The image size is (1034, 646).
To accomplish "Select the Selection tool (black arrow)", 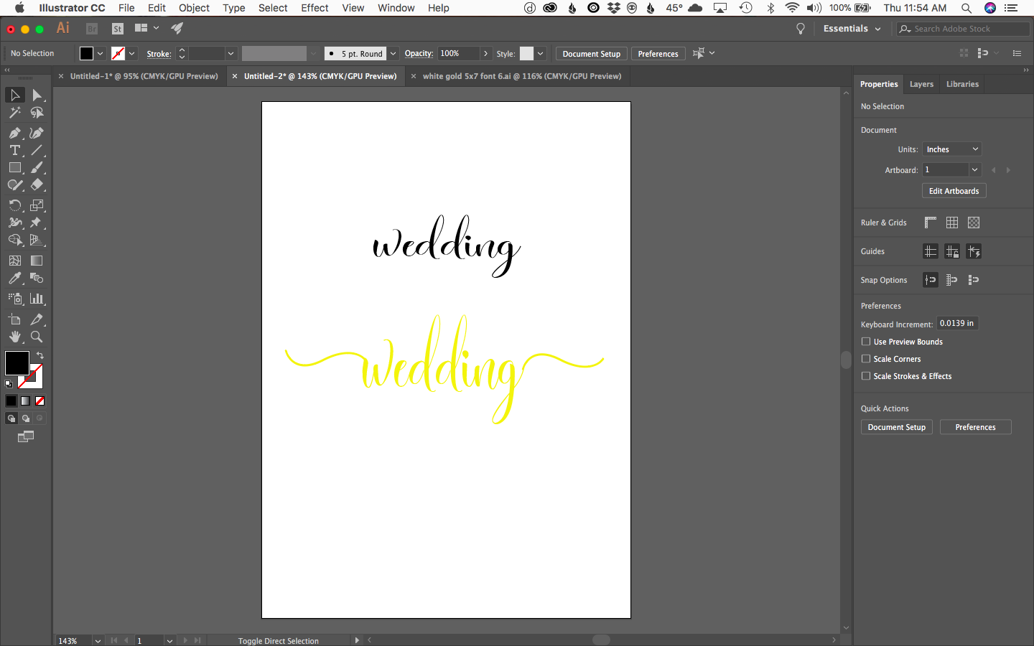I will pyautogui.click(x=15, y=95).
